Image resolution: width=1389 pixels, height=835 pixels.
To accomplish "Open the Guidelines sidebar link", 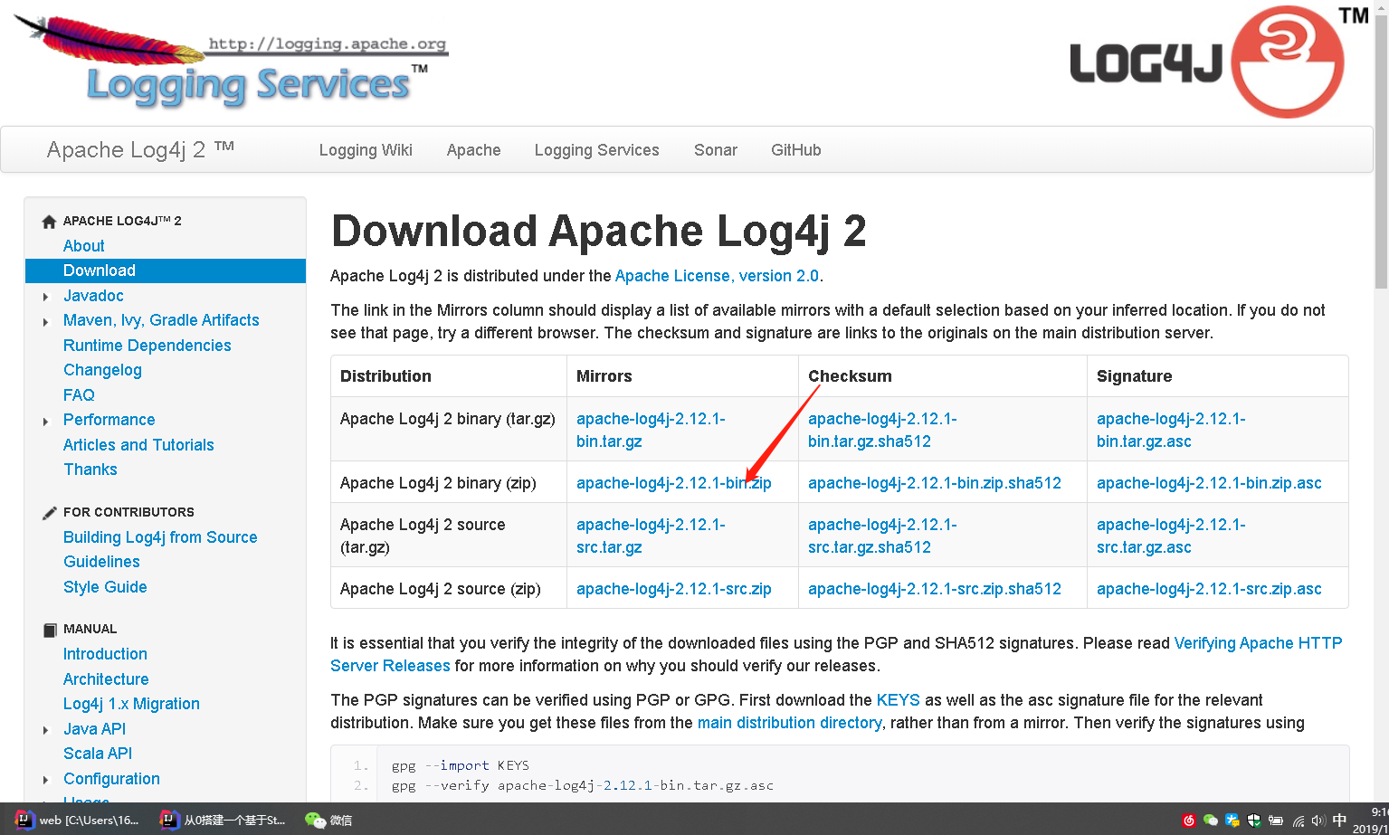I will pyautogui.click(x=101, y=562).
